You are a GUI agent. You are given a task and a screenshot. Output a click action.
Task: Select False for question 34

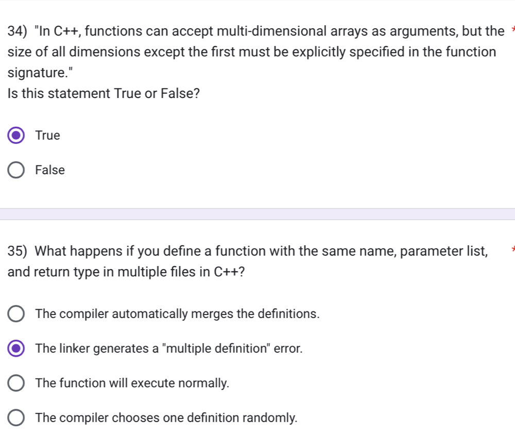(x=16, y=170)
